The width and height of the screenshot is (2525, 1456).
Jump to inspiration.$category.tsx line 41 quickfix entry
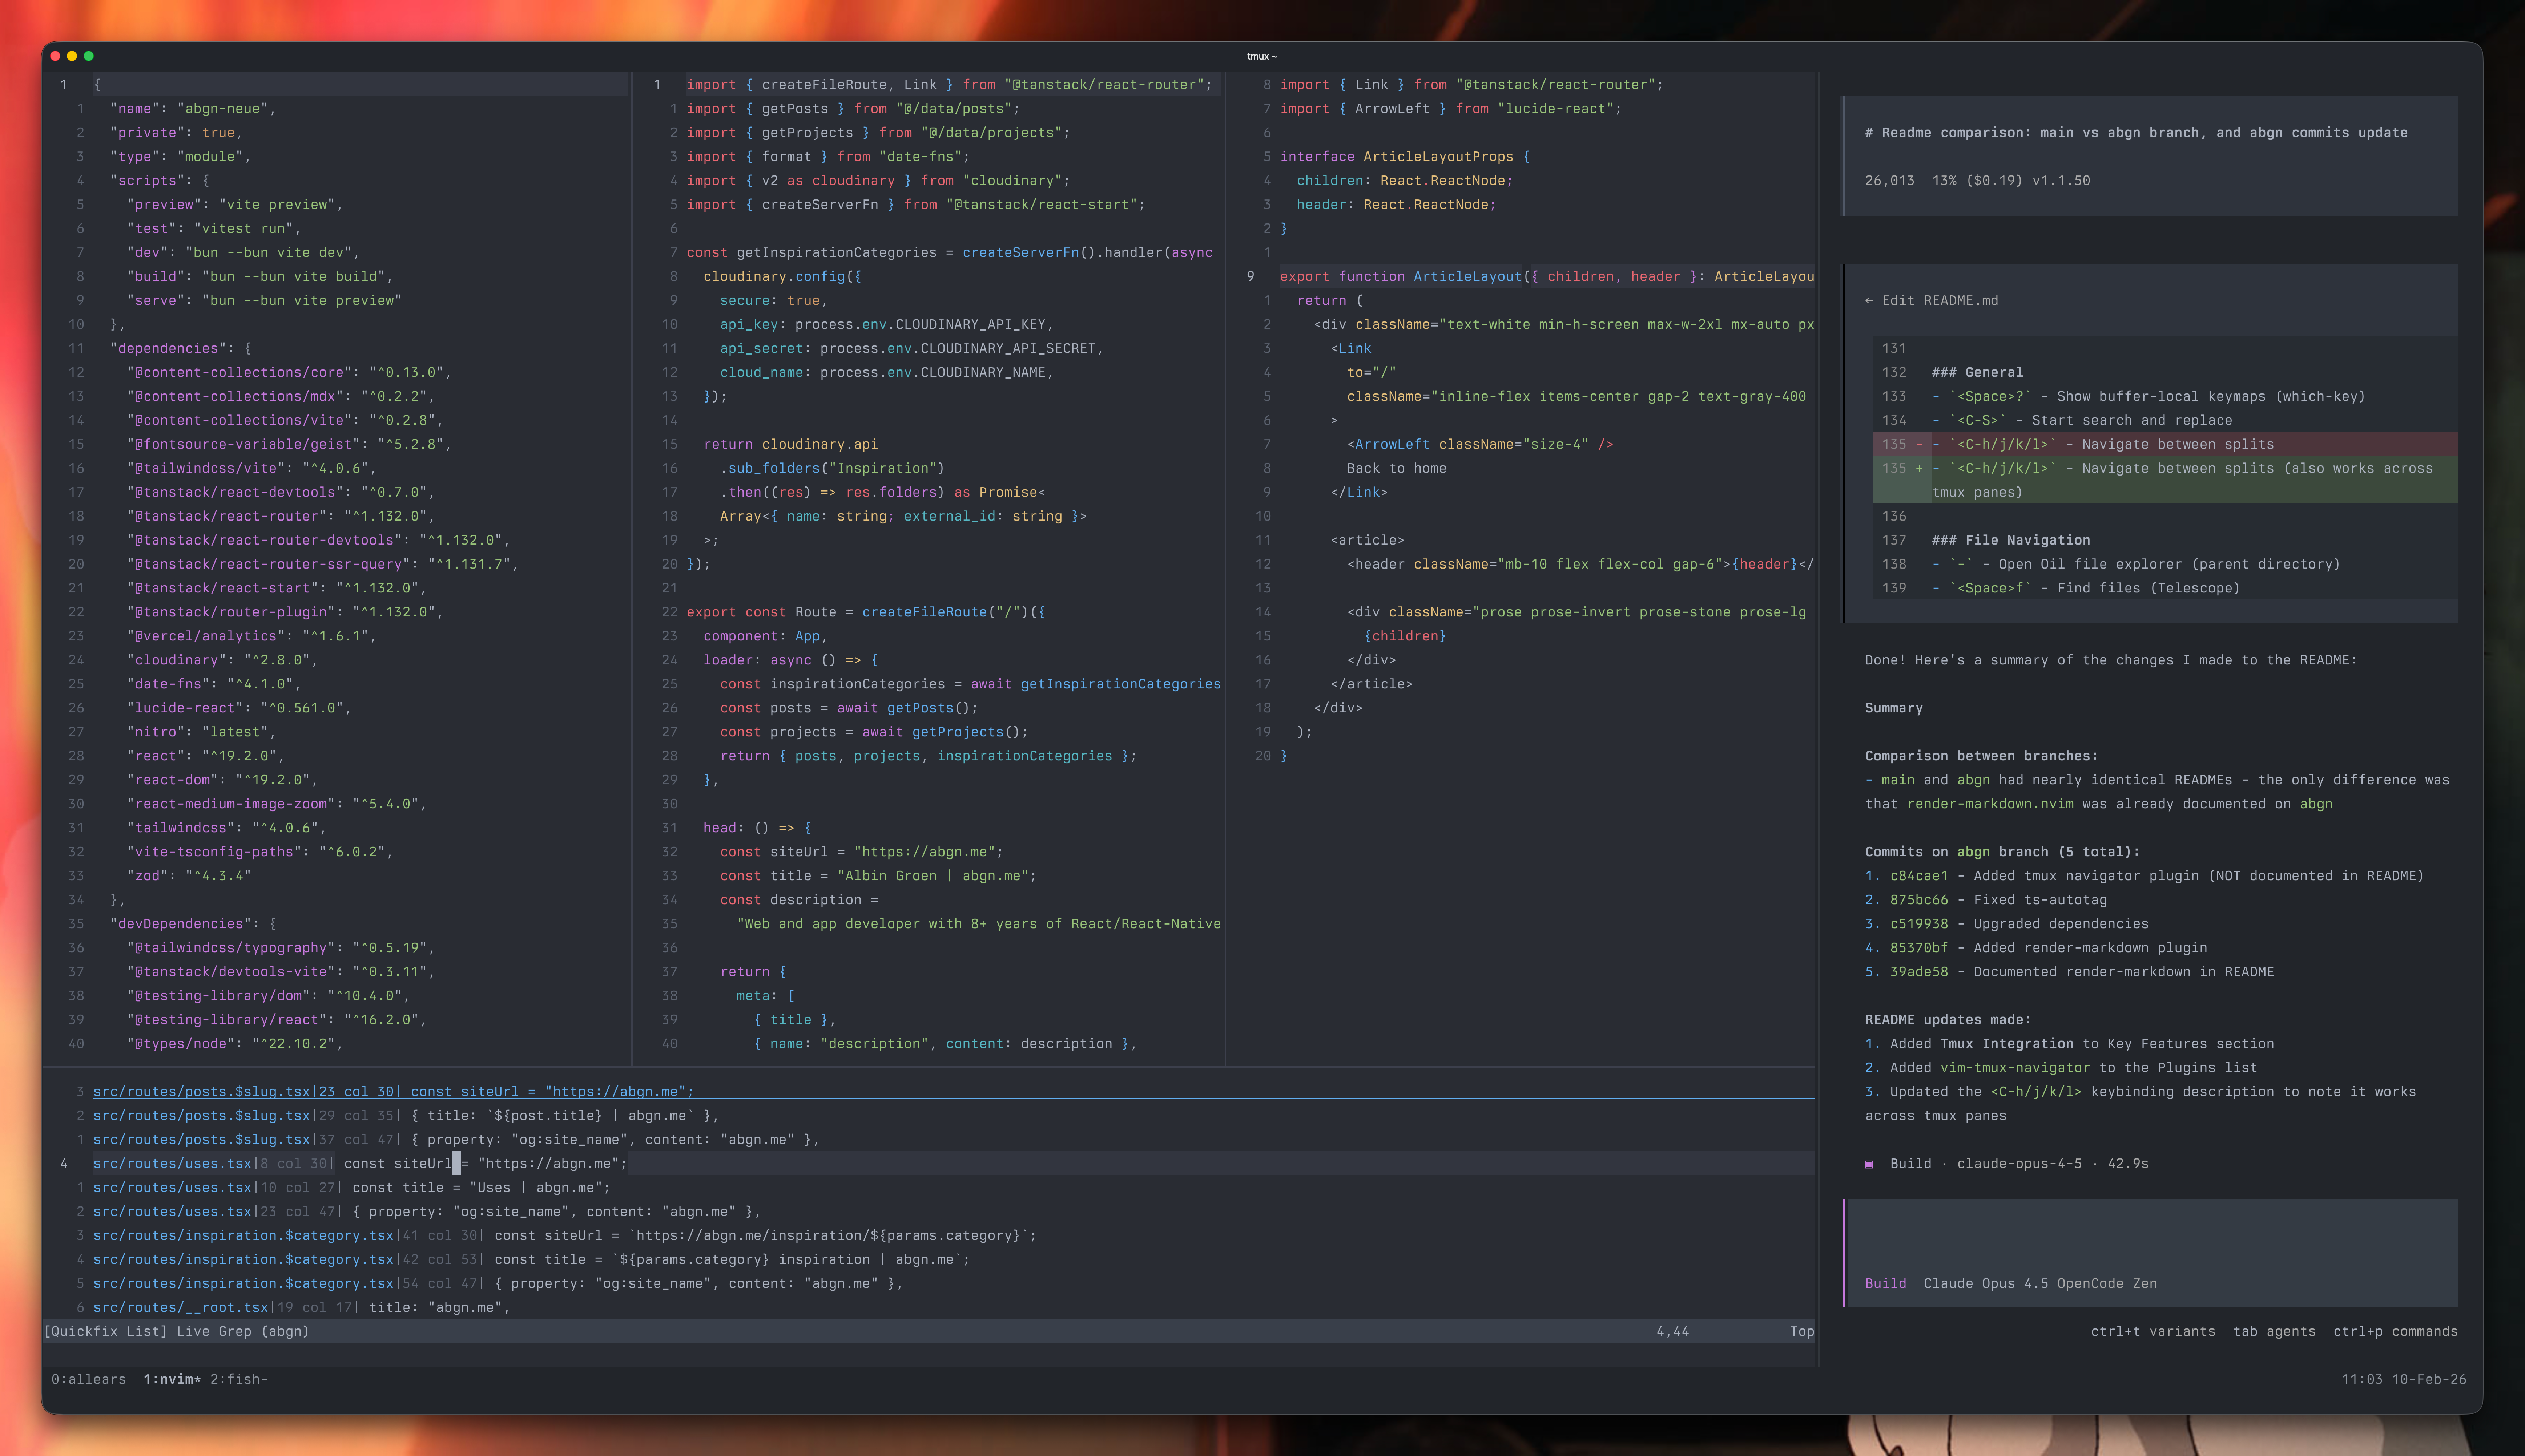click(564, 1235)
